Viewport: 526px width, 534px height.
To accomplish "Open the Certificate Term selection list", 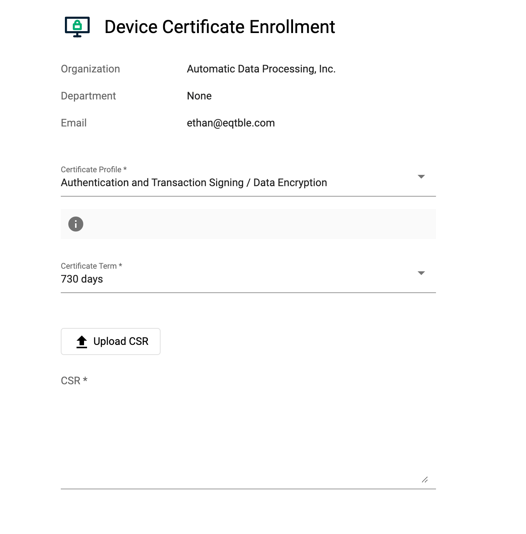I will [x=248, y=279].
